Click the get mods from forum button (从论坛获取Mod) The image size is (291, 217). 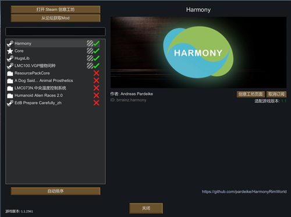click(x=55, y=18)
